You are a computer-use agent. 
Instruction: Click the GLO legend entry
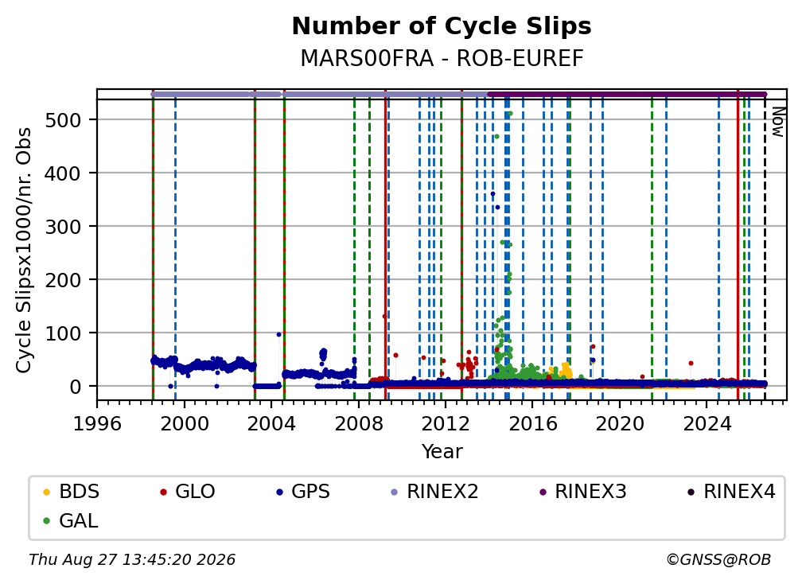click(187, 492)
